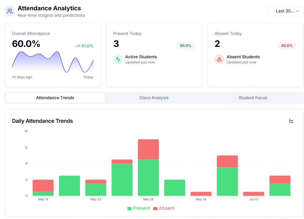Click the alert triangle icon next to Absent Students
The width and height of the screenshot is (304, 219).
[x=219, y=59]
